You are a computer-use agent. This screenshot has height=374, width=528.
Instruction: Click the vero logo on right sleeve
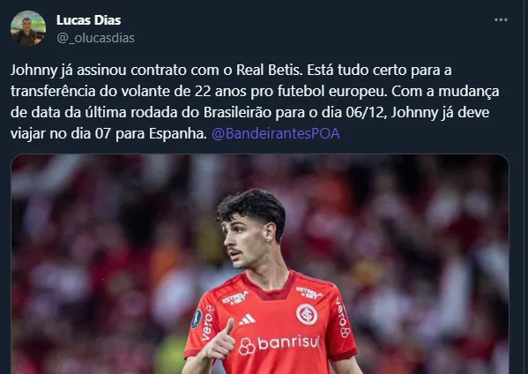point(344,318)
